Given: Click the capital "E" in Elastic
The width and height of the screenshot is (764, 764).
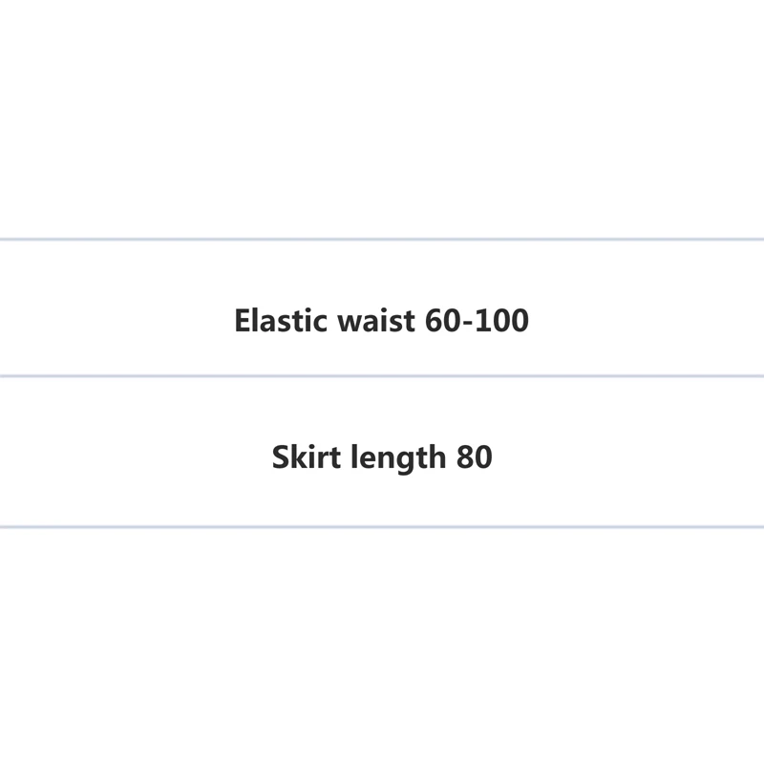Looking at the screenshot, I should point(243,321).
